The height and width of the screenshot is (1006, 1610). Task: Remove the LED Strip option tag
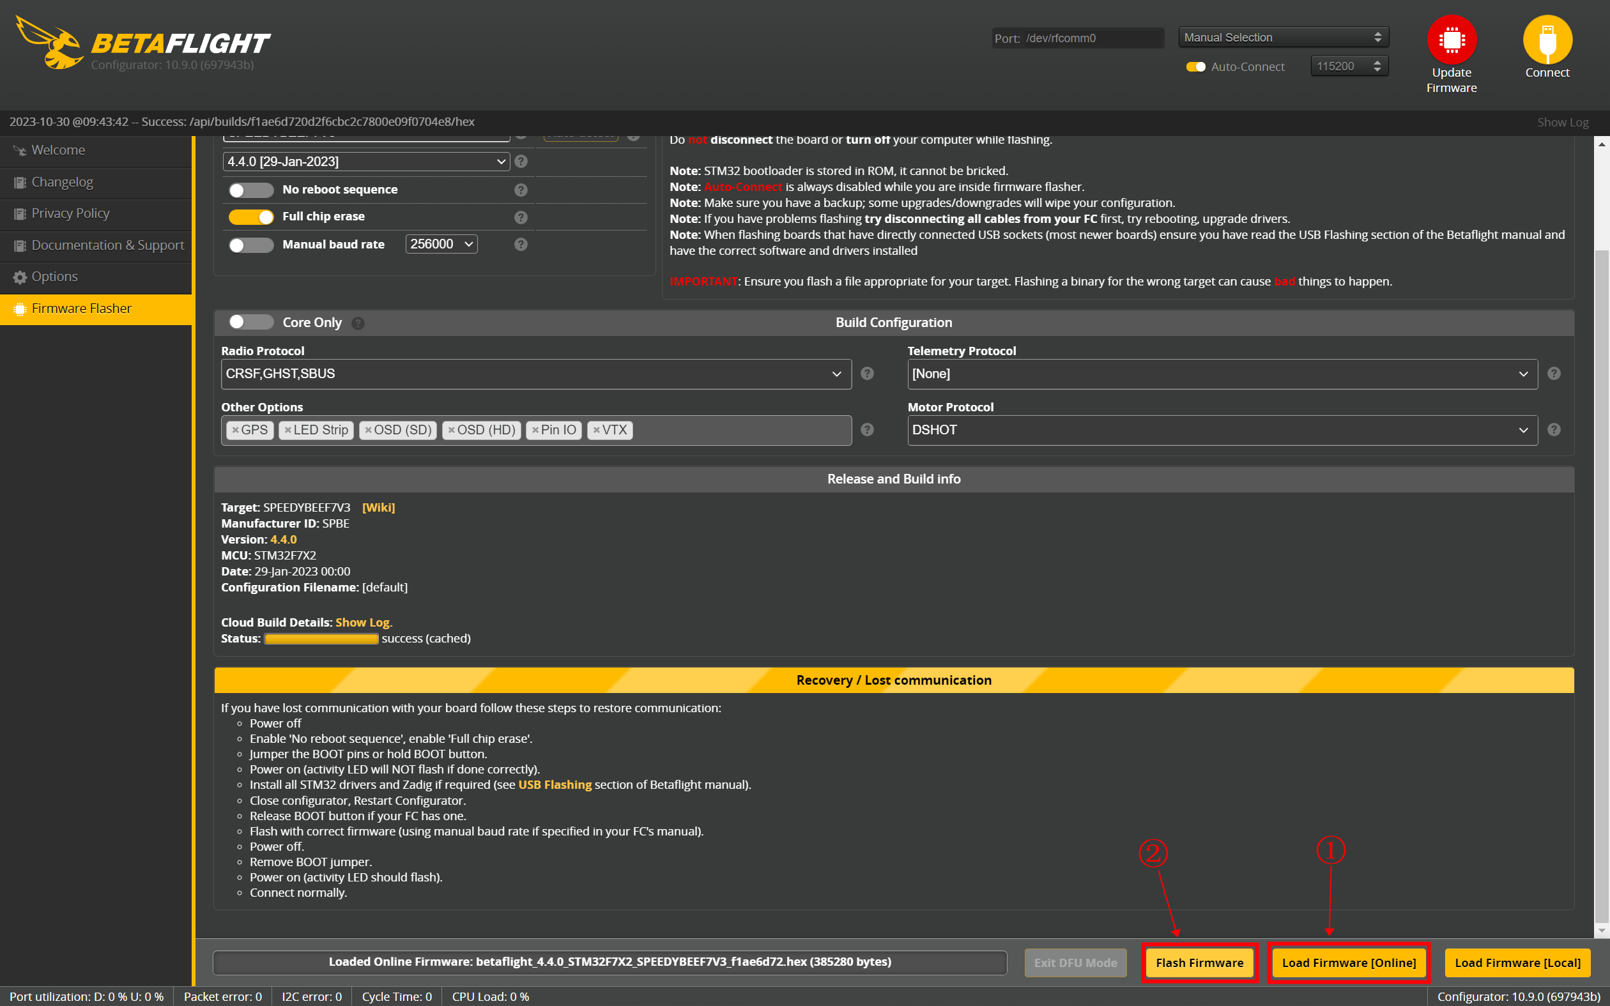point(287,430)
